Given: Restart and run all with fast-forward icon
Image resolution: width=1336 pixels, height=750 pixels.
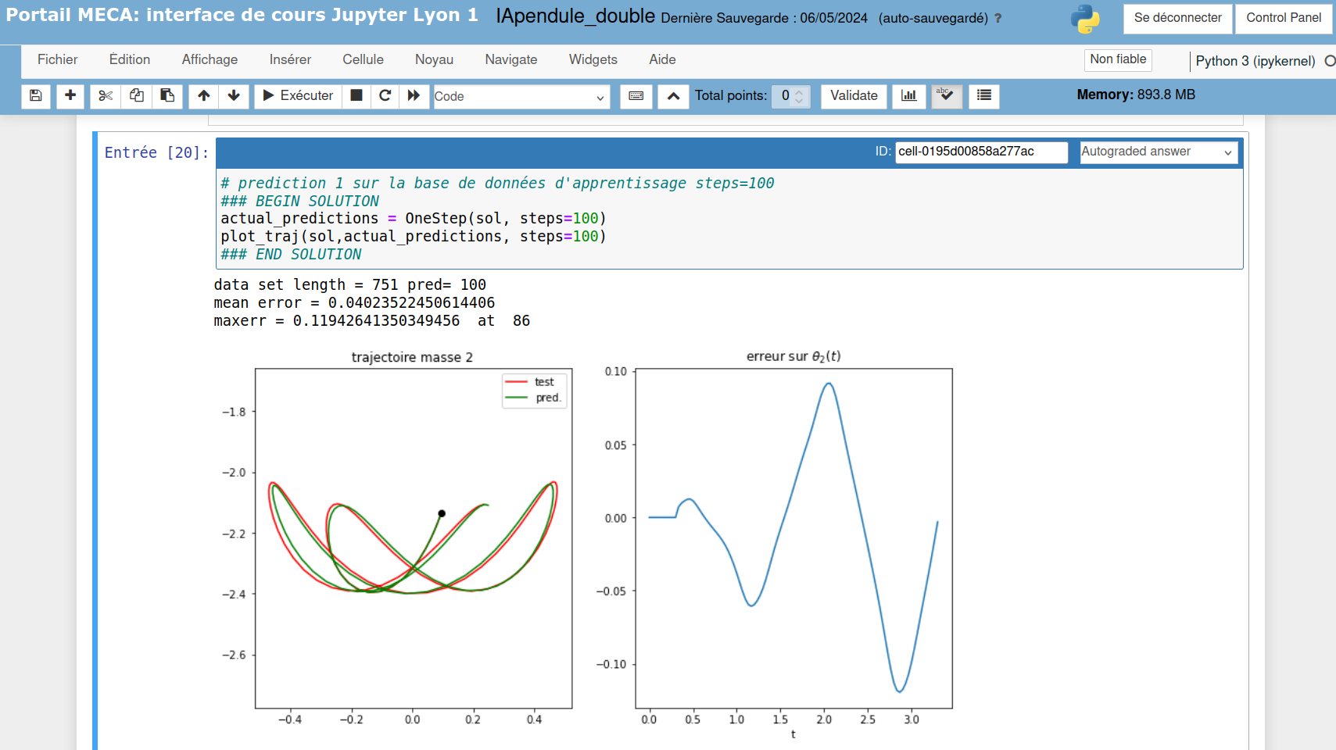Looking at the screenshot, I should (414, 95).
